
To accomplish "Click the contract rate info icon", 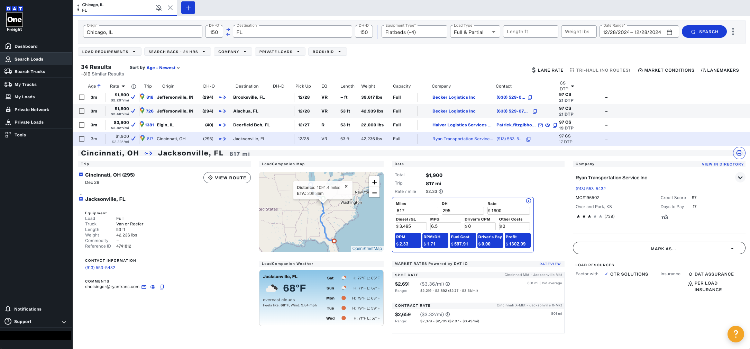I will [448, 314].
